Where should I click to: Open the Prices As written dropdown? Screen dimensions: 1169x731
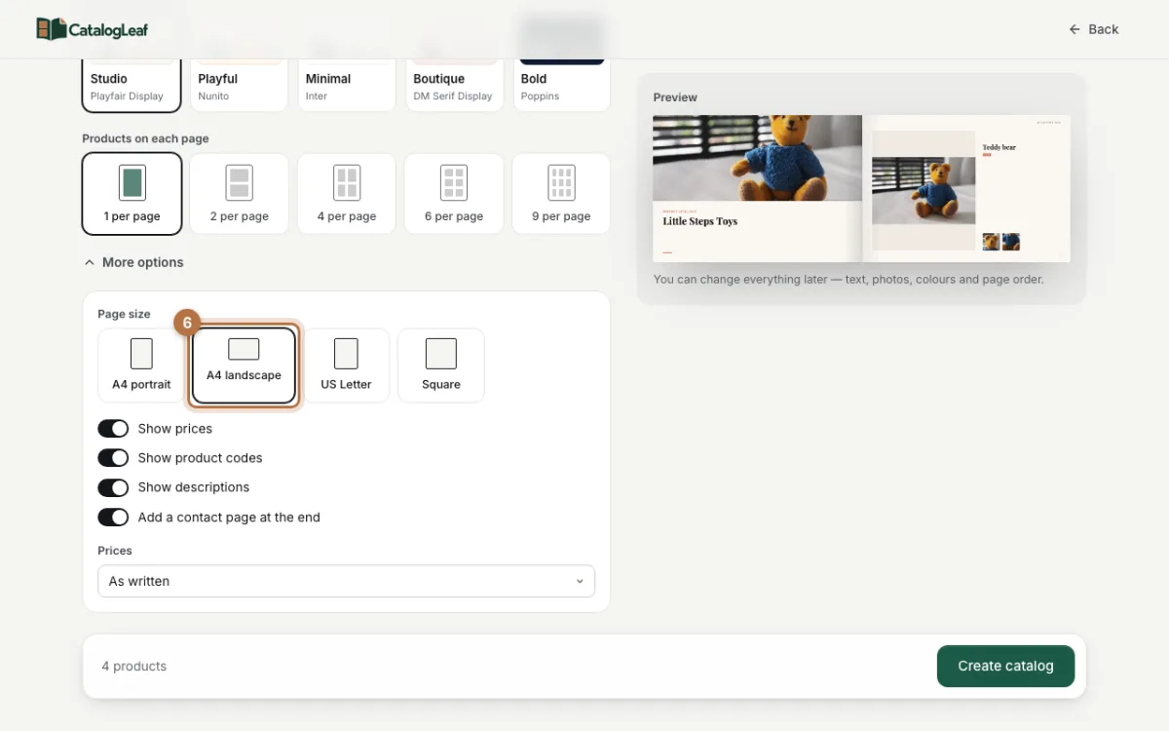[x=346, y=581]
